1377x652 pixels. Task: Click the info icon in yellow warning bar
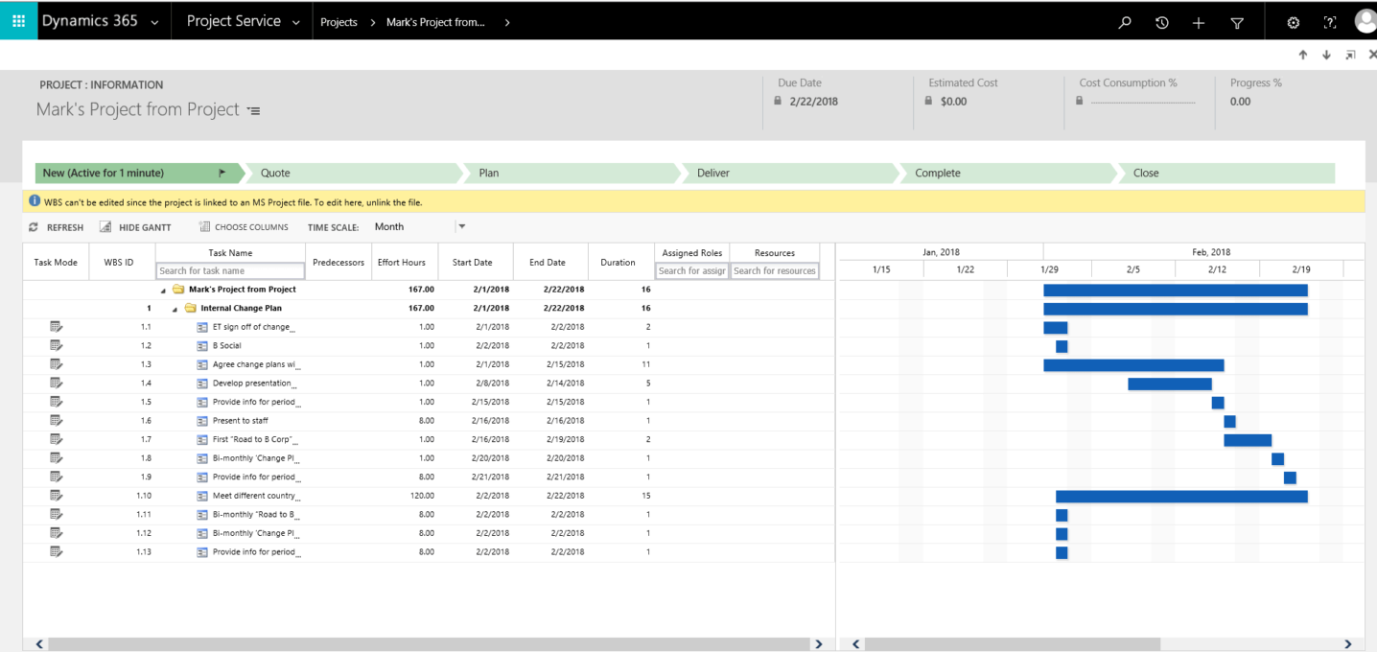coord(35,201)
